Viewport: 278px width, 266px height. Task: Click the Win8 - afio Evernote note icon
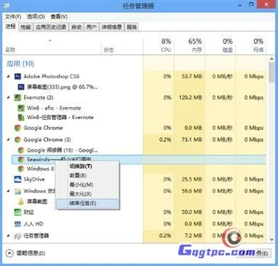(x=21, y=108)
